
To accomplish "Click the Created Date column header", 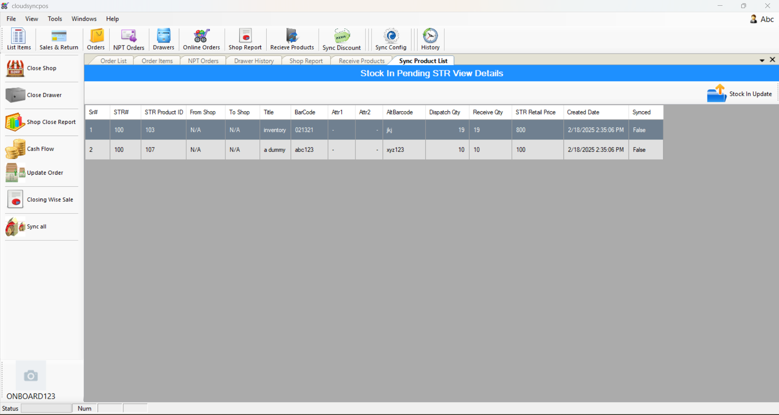I will 596,112.
